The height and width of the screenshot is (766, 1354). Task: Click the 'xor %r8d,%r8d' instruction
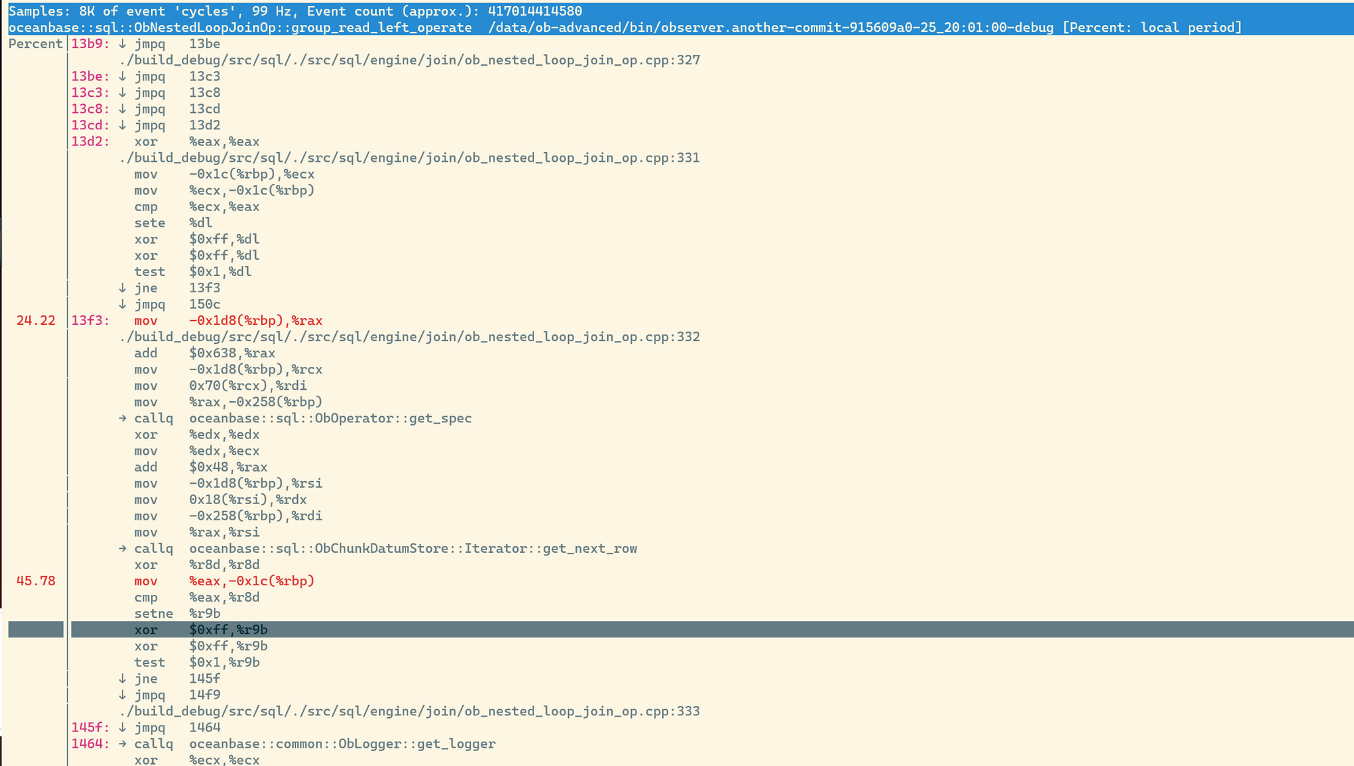point(196,564)
